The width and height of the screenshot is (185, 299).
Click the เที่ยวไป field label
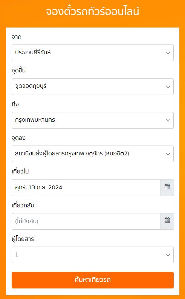[20, 172]
